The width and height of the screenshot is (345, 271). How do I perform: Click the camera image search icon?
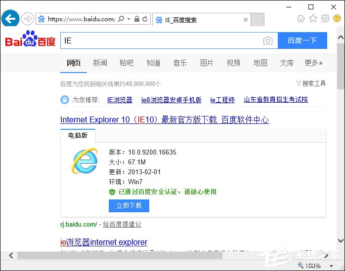click(x=267, y=41)
